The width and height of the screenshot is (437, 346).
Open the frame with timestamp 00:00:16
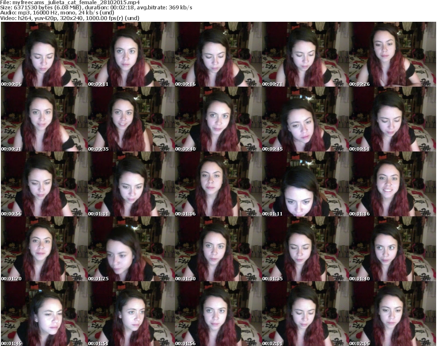point(218,54)
